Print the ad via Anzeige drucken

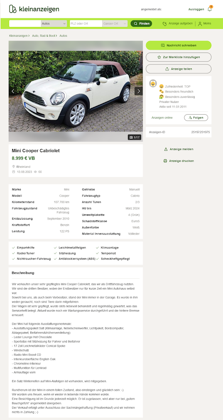[179, 161]
